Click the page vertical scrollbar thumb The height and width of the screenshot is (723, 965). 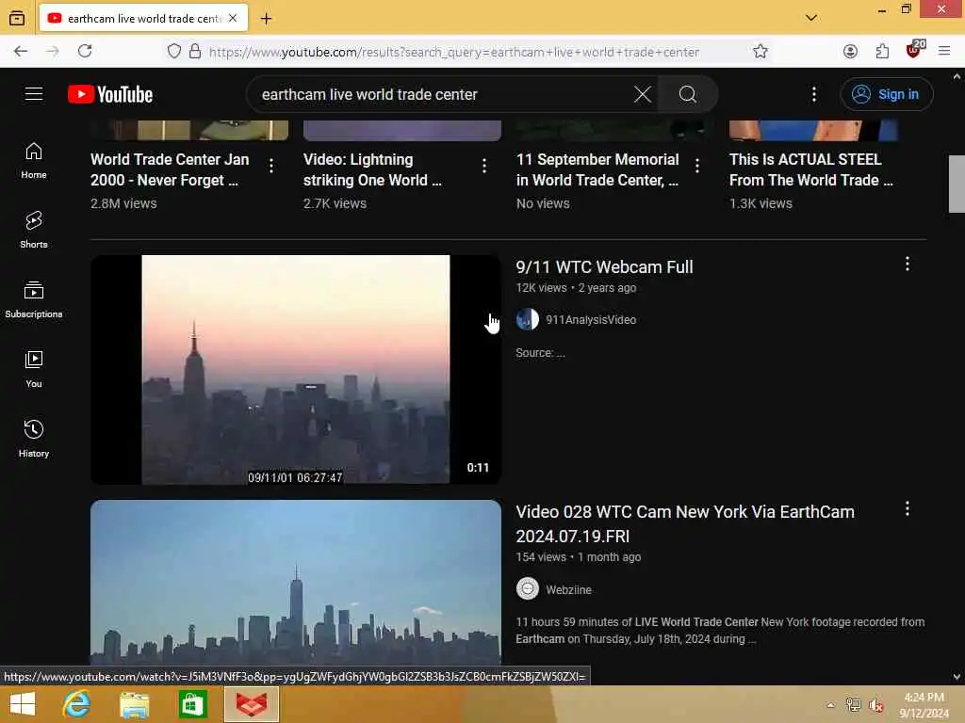click(957, 184)
